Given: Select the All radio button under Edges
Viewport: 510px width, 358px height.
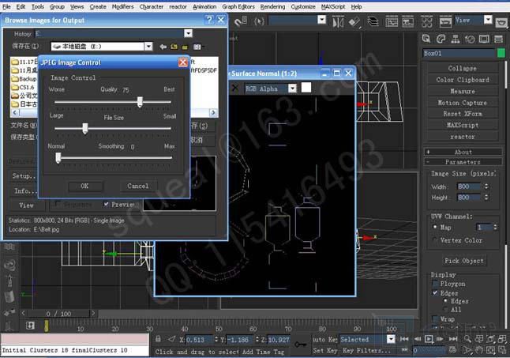Looking at the screenshot, I should [x=445, y=309].
